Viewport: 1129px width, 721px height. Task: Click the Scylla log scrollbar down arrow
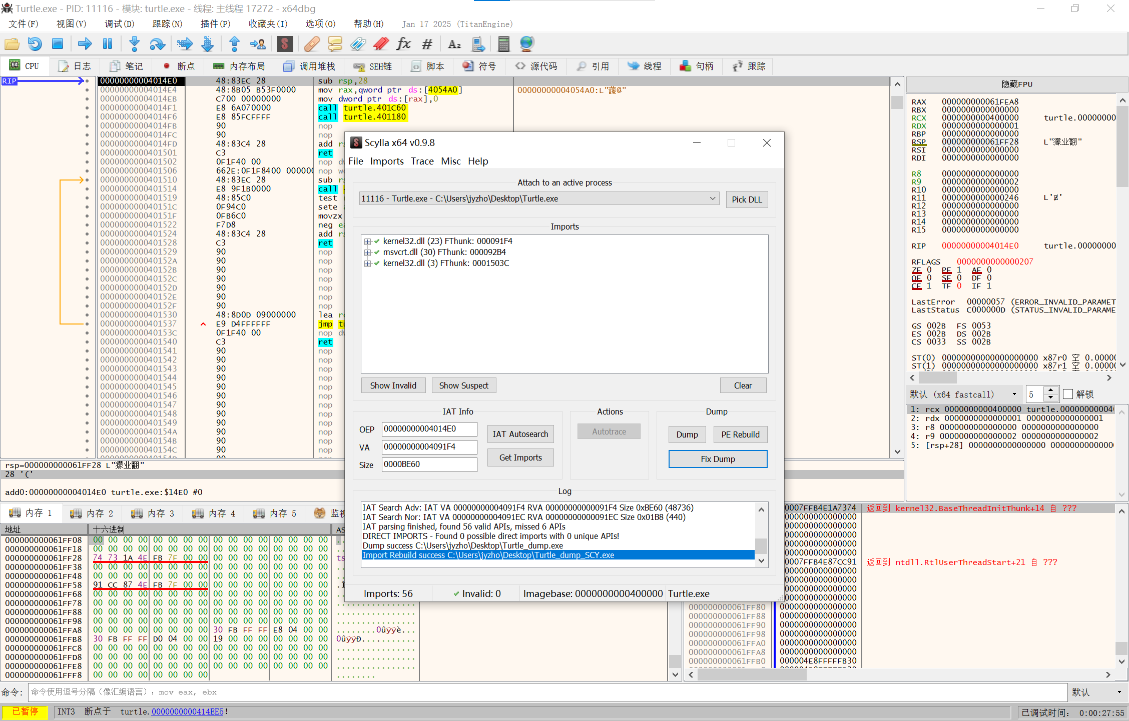click(x=761, y=560)
